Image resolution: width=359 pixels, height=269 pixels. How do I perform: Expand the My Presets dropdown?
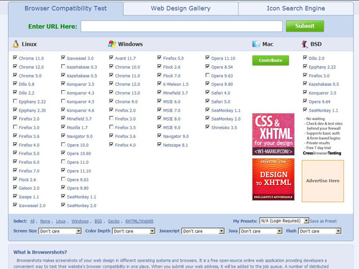284,221
